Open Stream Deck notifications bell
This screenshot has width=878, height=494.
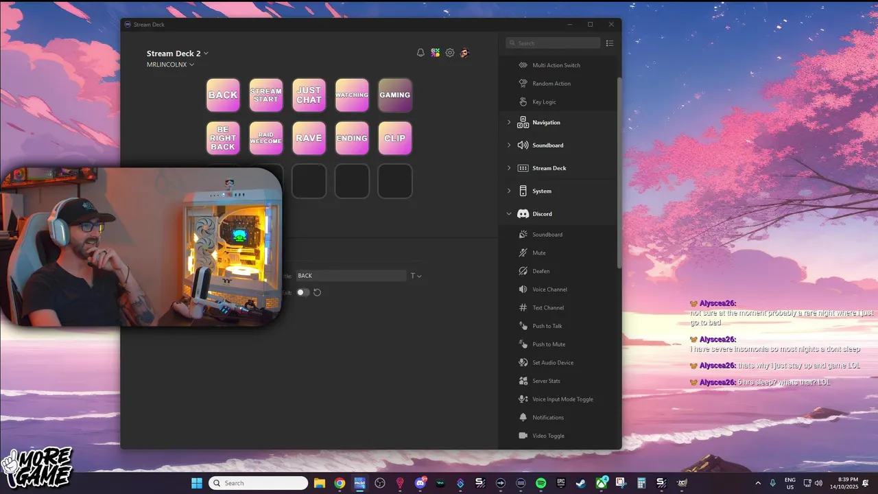pos(420,53)
